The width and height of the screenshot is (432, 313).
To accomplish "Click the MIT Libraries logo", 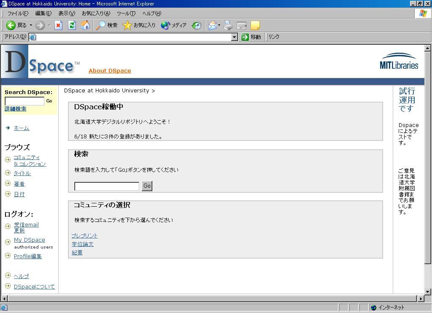I will pos(399,62).
